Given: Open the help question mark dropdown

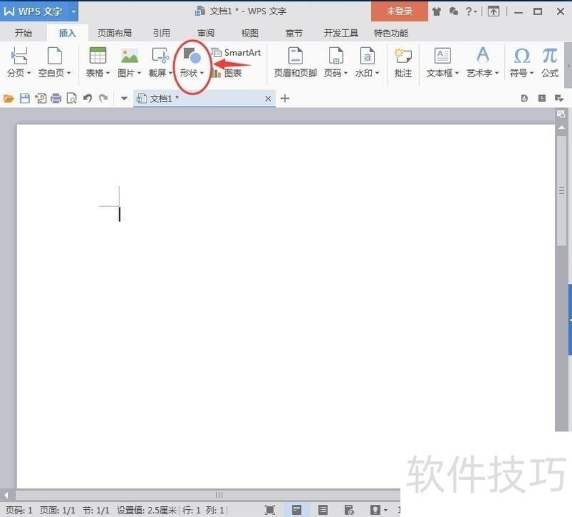Looking at the screenshot, I should 471,11.
